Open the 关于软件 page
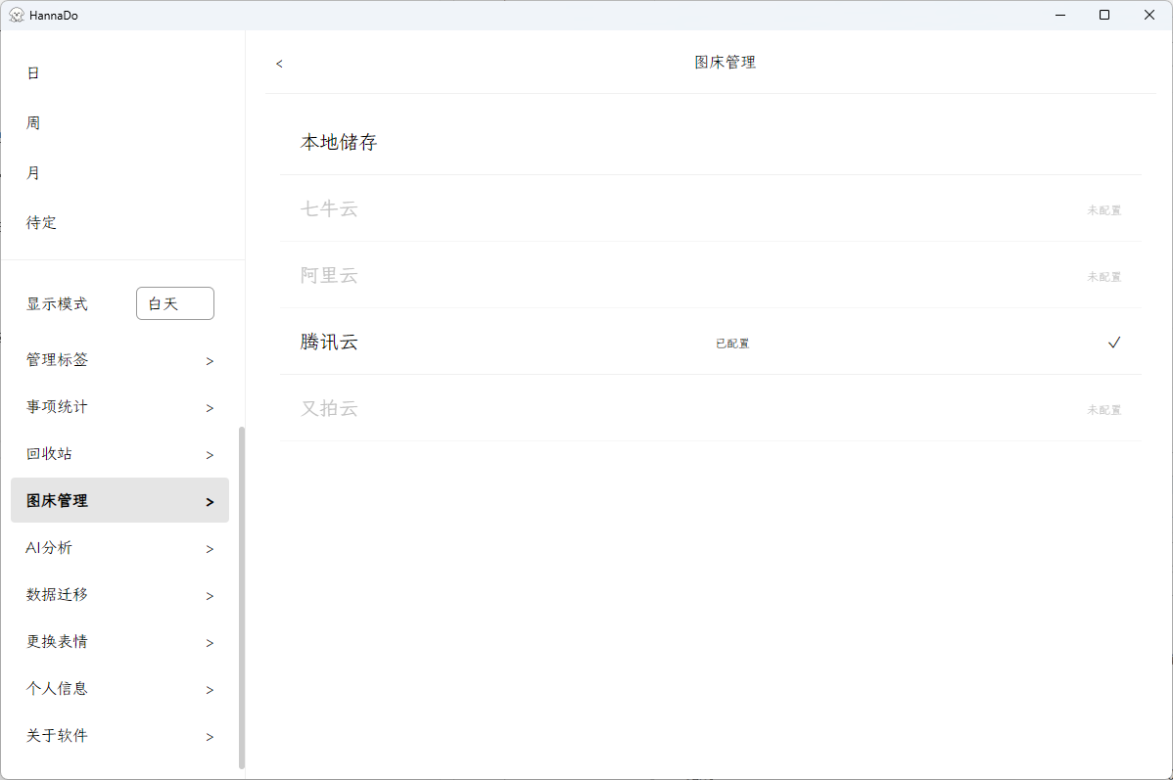This screenshot has width=1173, height=780. (x=56, y=735)
